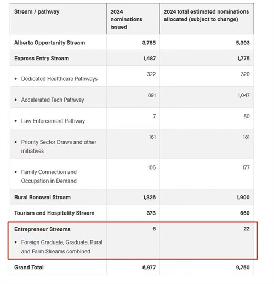Select the 9,750 grand total allocation value

(243, 268)
